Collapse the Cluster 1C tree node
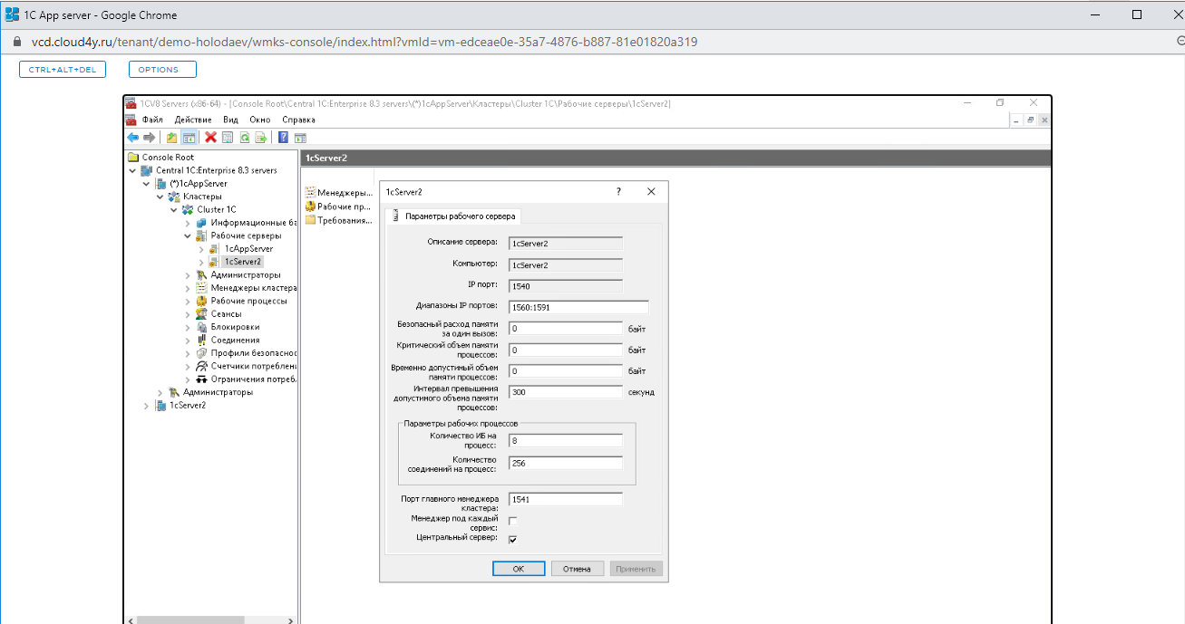Image resolution: width=1185 pixels, height=624 pixels. click(174, 209)
